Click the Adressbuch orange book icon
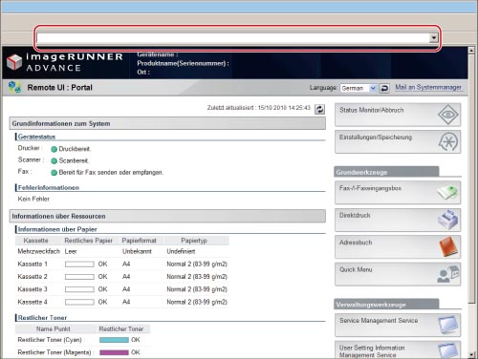This screenshot has height=359, width=478. (x=448, y=246)
